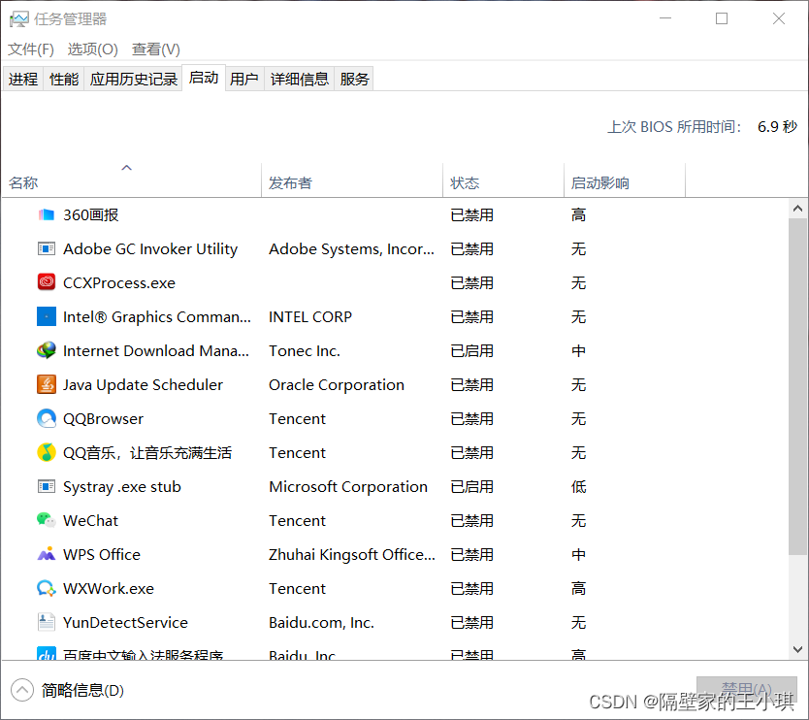Click the WXWork.exe icon

[x=47, y=588]
